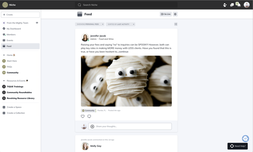Toggle the eye icon beside From the Mighty Team
This screenshot has width=253, height=152.
[37, 23]
